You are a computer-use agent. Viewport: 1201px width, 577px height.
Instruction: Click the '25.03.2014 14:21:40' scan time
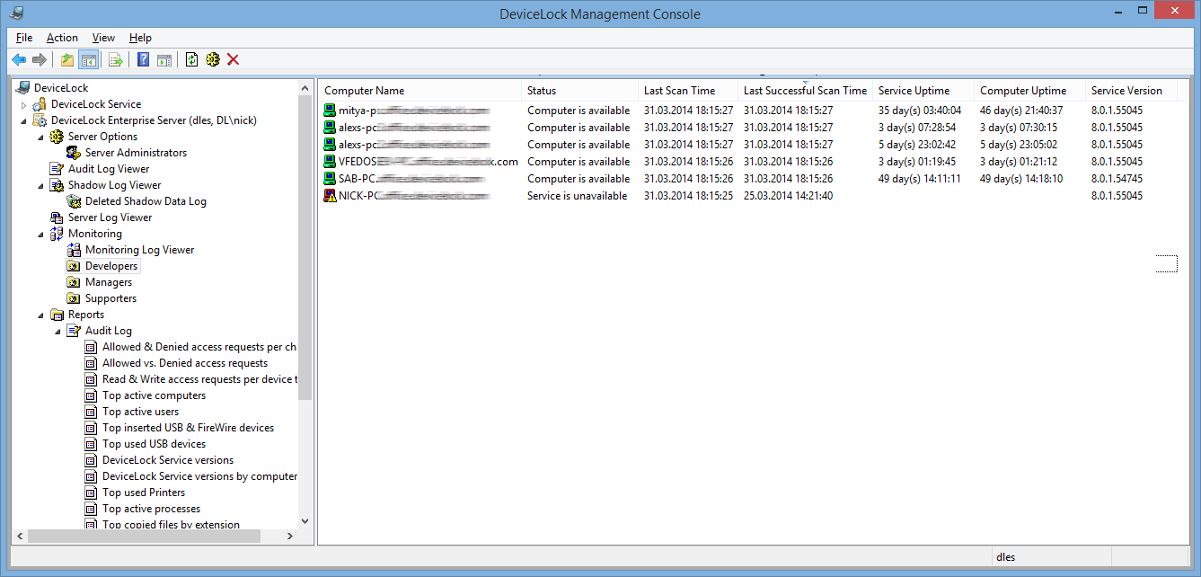[788, 196]
